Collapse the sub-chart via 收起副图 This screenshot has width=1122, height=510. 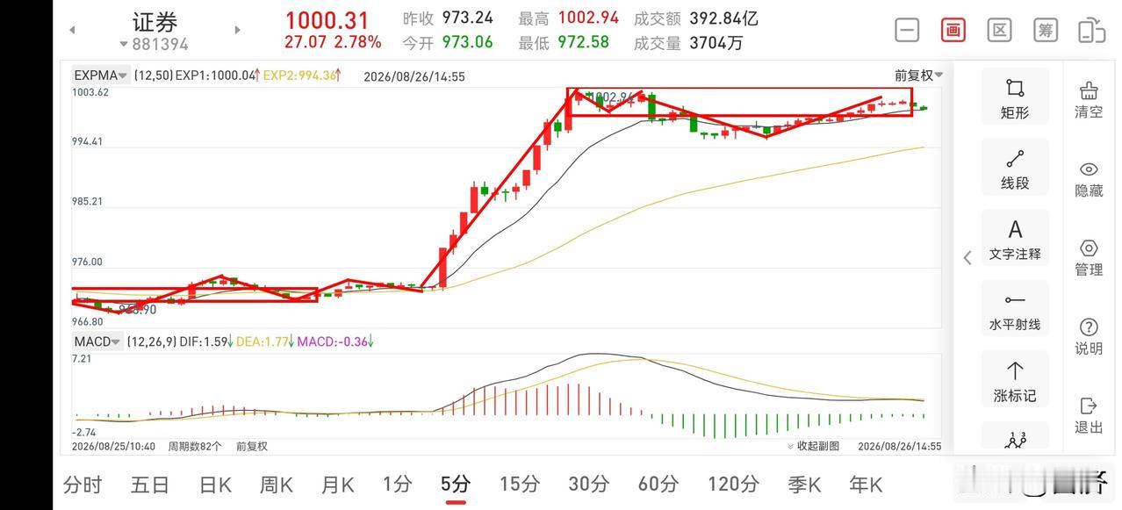tap(814, 446)
